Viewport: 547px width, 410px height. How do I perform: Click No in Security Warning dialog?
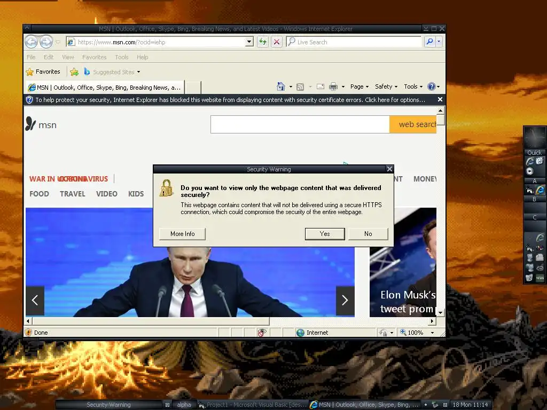[x=368, y=234]
